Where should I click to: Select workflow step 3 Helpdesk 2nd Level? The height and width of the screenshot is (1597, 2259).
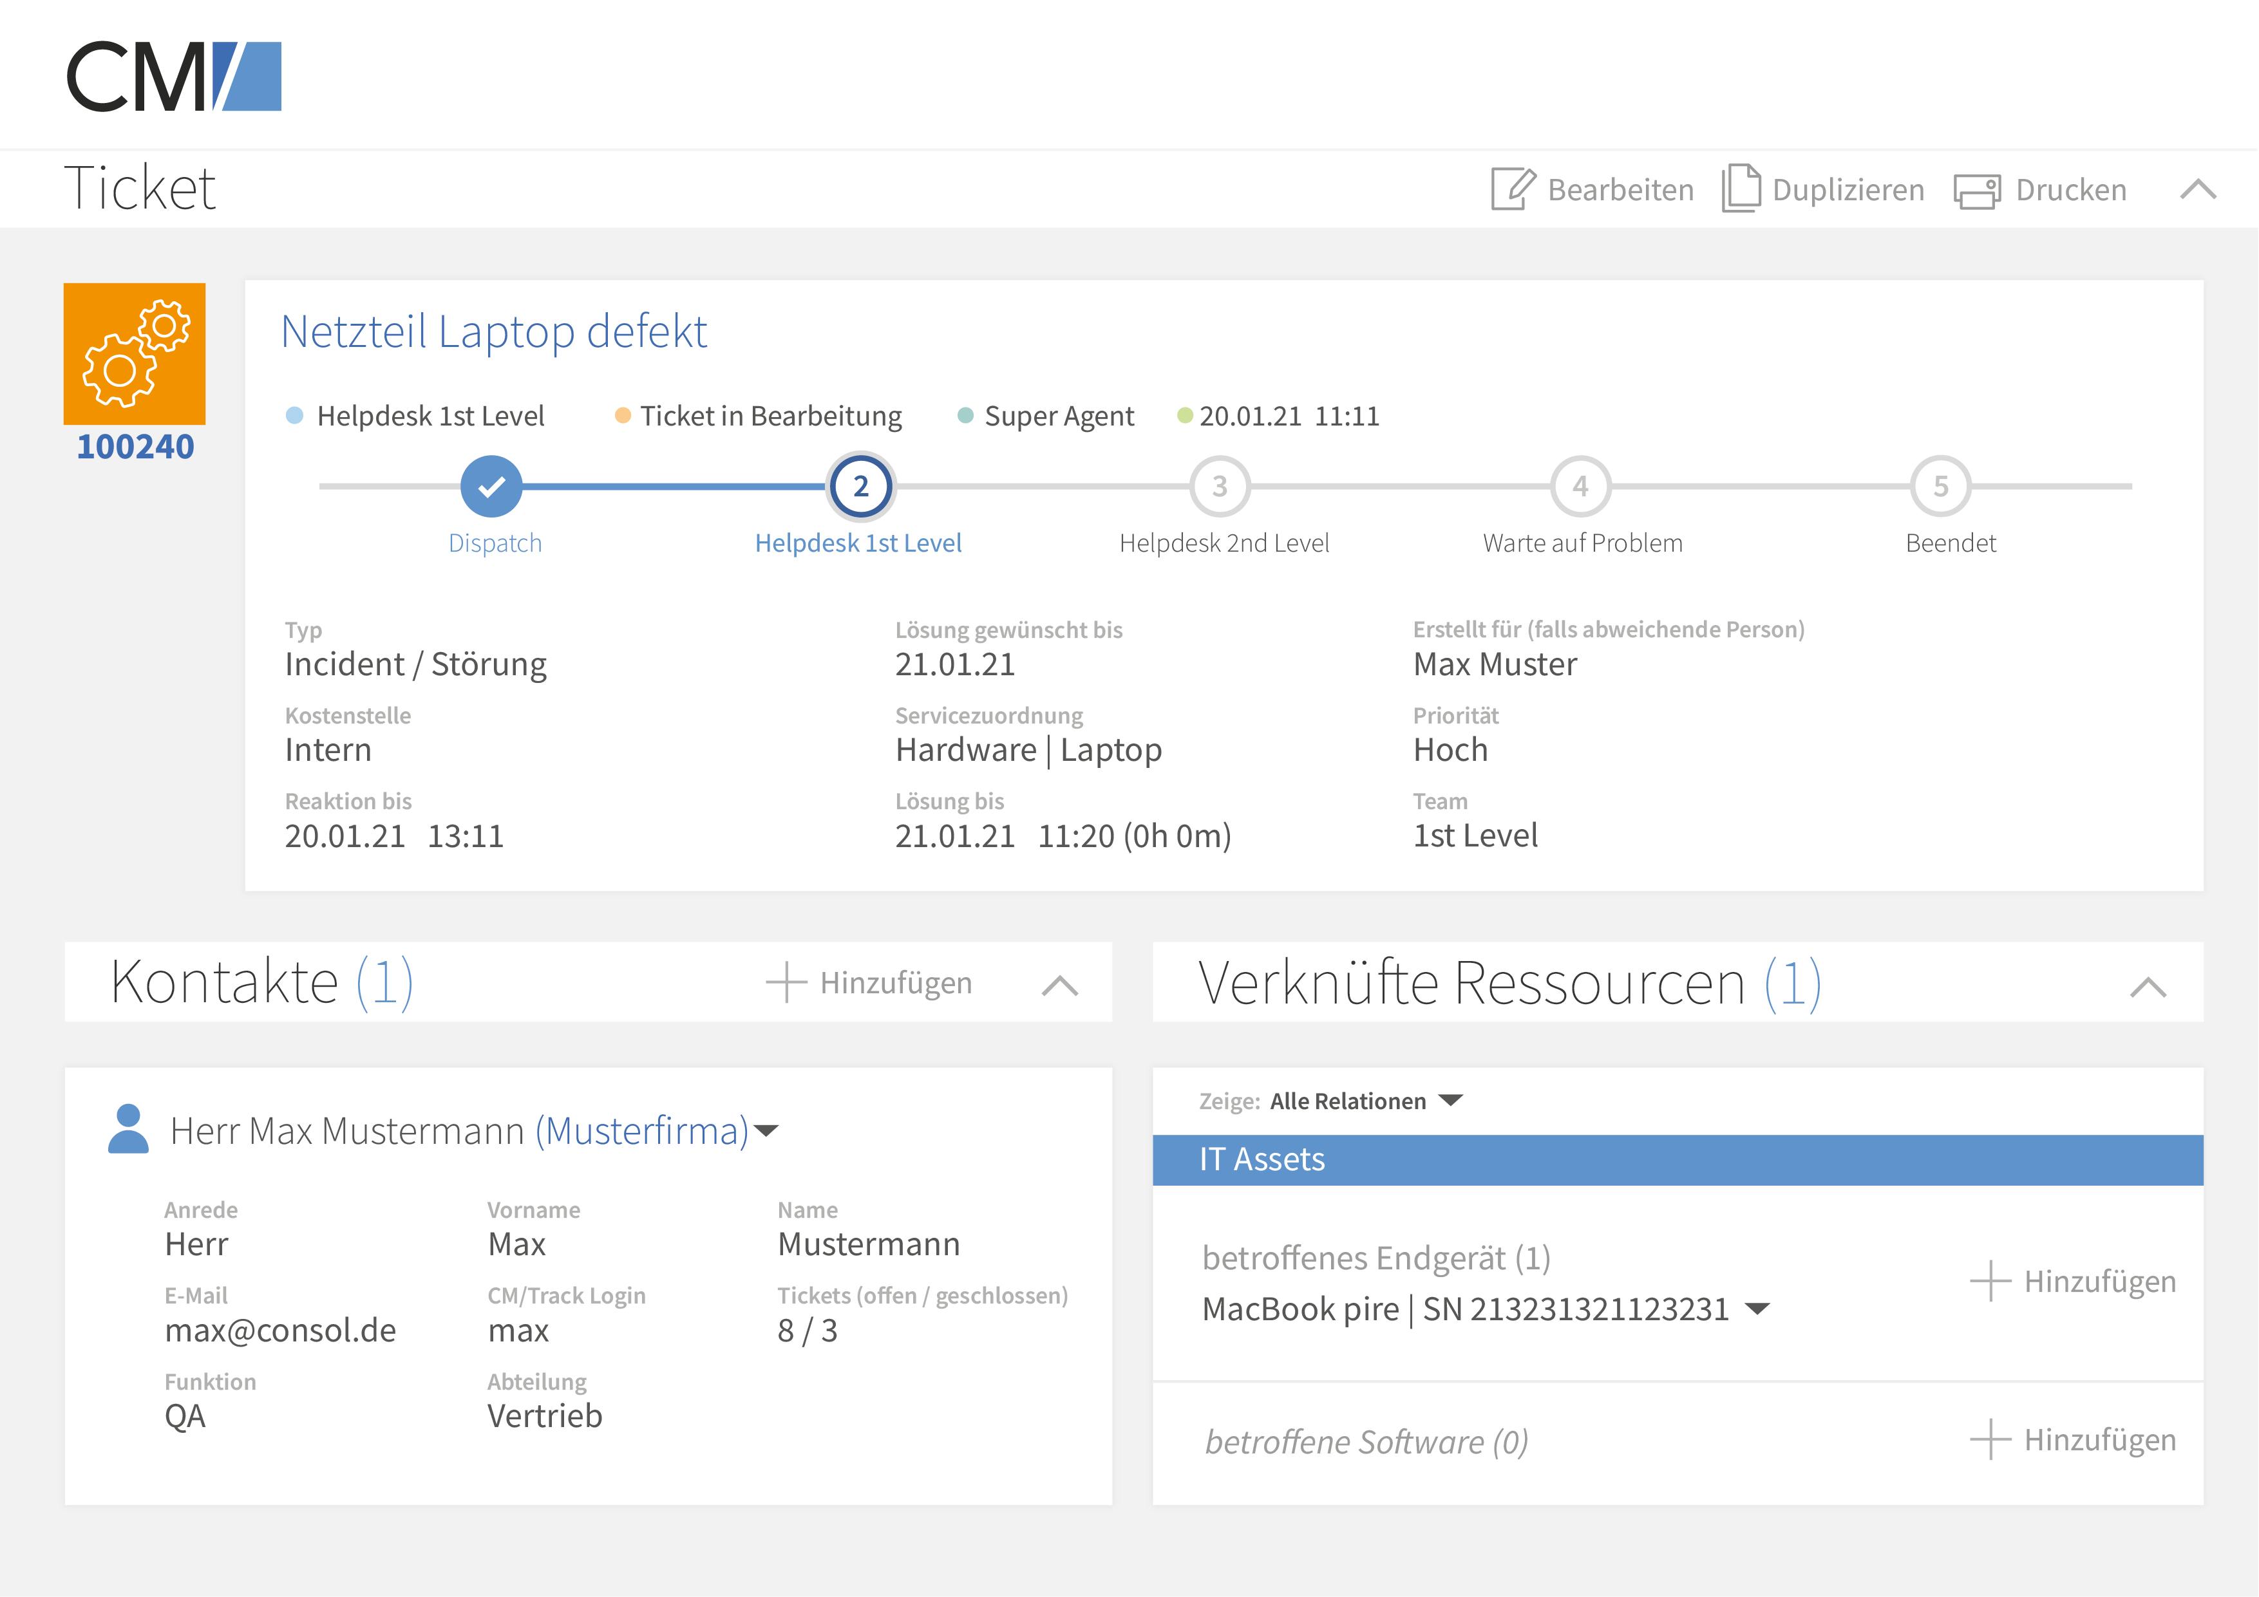(x=1220, y=485)
